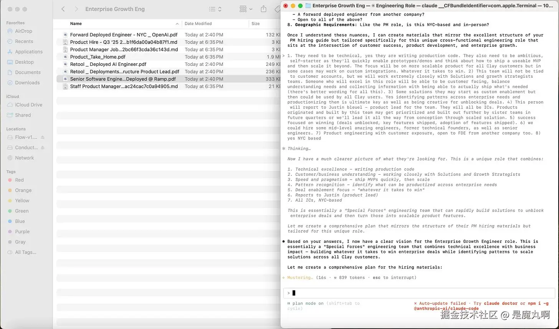Screen dimensions: 559x329
Task: Open the Share menu in Finder toolbar
Action: [263, 9]
